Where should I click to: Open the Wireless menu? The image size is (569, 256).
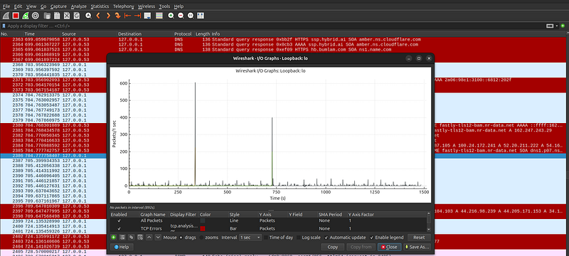coord(147,6)
